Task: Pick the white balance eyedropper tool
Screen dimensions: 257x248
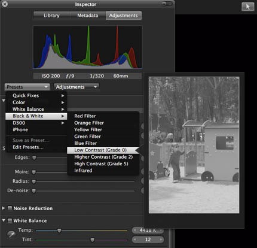Action: 11,234
